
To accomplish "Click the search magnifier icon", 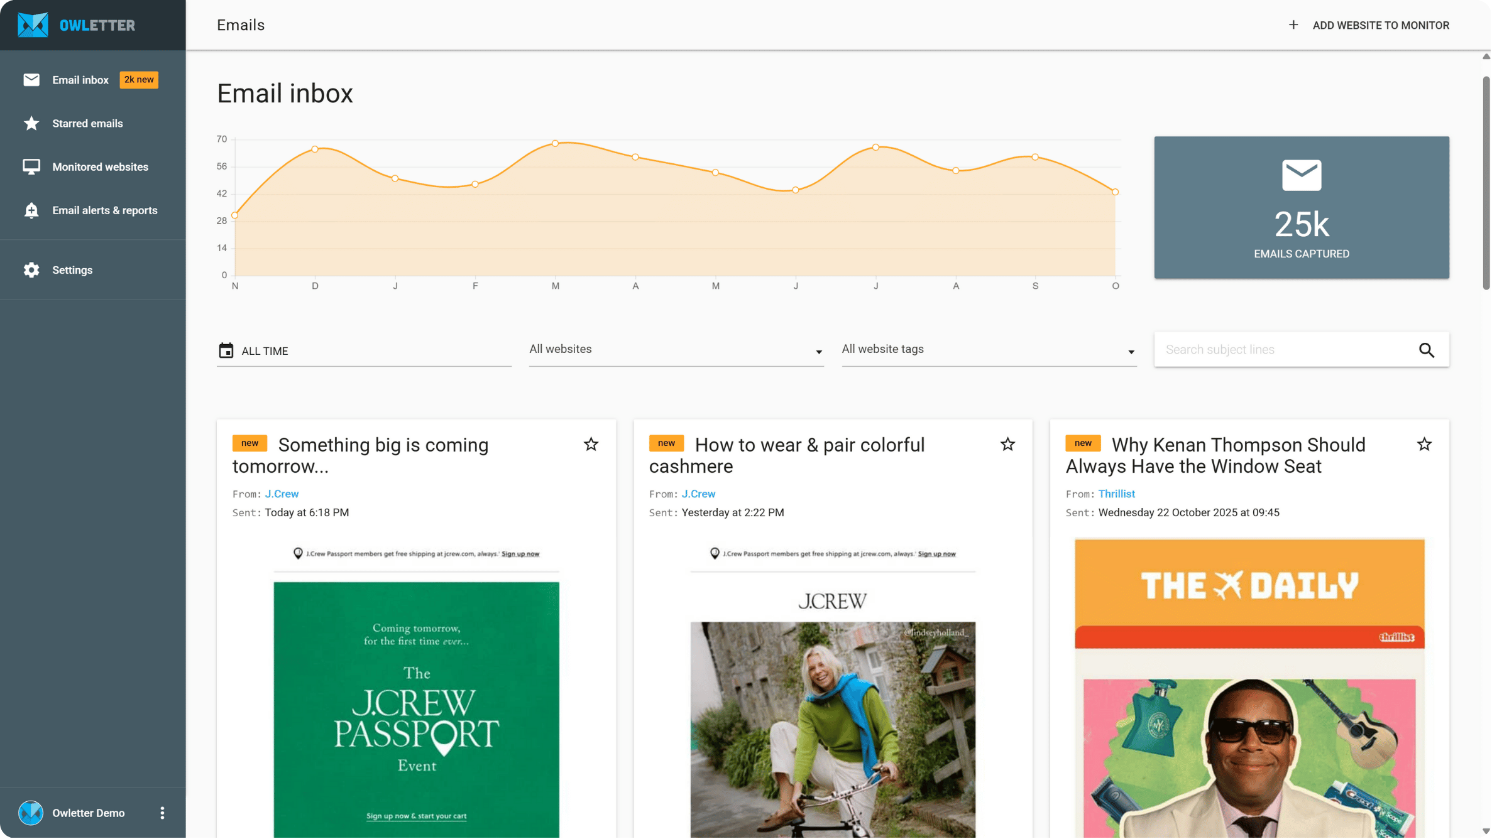I will (1427, 350).
